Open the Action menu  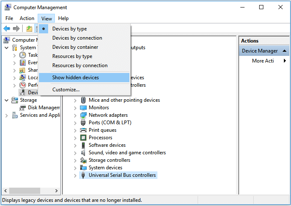click(27, 18)
